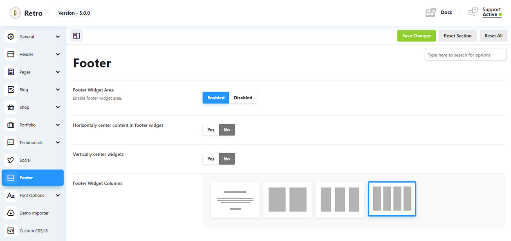Click the Reset All button
511x241 pixels.
point(493,36)
